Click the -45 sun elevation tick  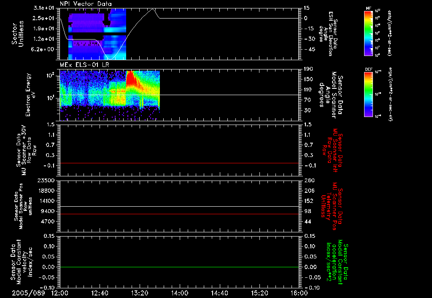[x=310, y=49]
